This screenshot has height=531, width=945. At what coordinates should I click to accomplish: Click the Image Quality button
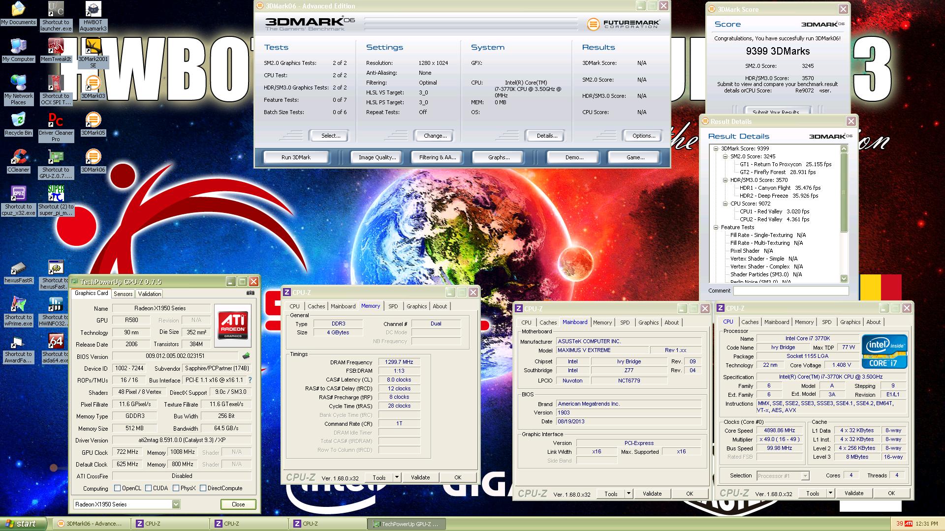(377, 157)
